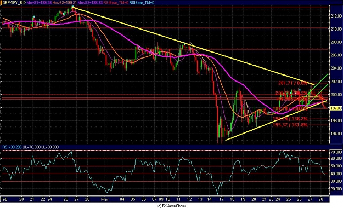Click the 206.00 price scale label
343x208 pixels.
pyautogui.click(x=336, y=55)
